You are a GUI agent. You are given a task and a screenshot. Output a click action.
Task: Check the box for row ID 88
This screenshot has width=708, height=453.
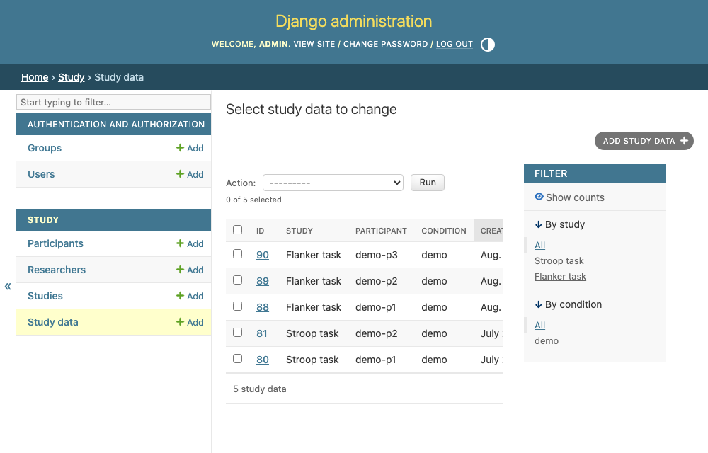click(x=237, y=306)
